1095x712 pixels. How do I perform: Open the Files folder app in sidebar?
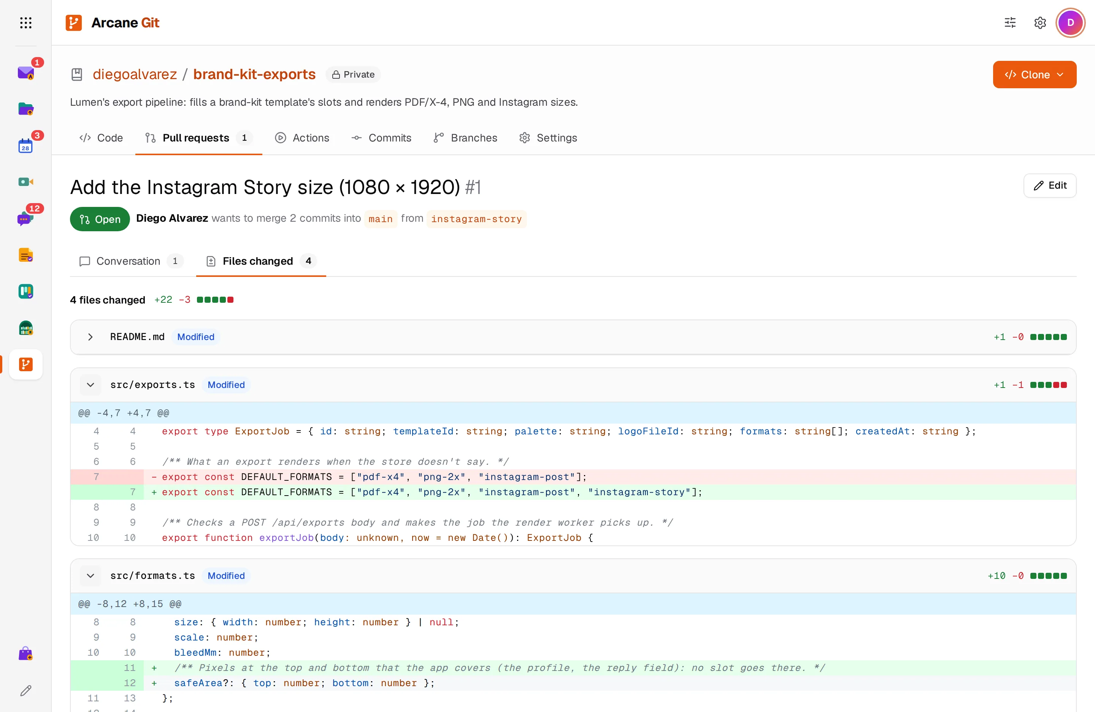click(26, 109)
